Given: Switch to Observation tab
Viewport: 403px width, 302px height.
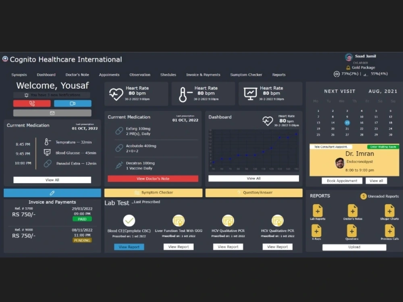Looking at the screenshot, I should click(140, 75).
